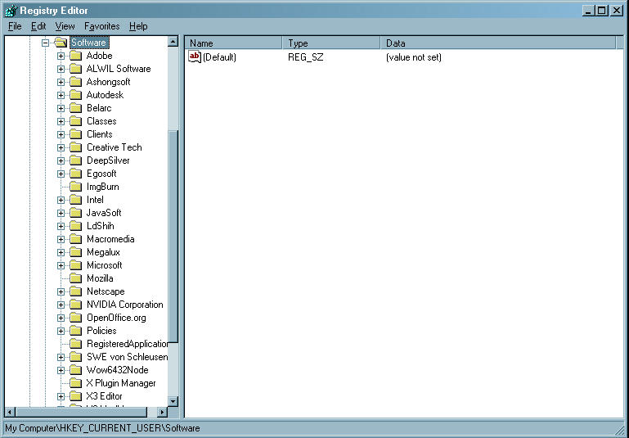629x438 pixels.
Task: Select the NVIDIA Corporation key label
Action: [125, 305]
